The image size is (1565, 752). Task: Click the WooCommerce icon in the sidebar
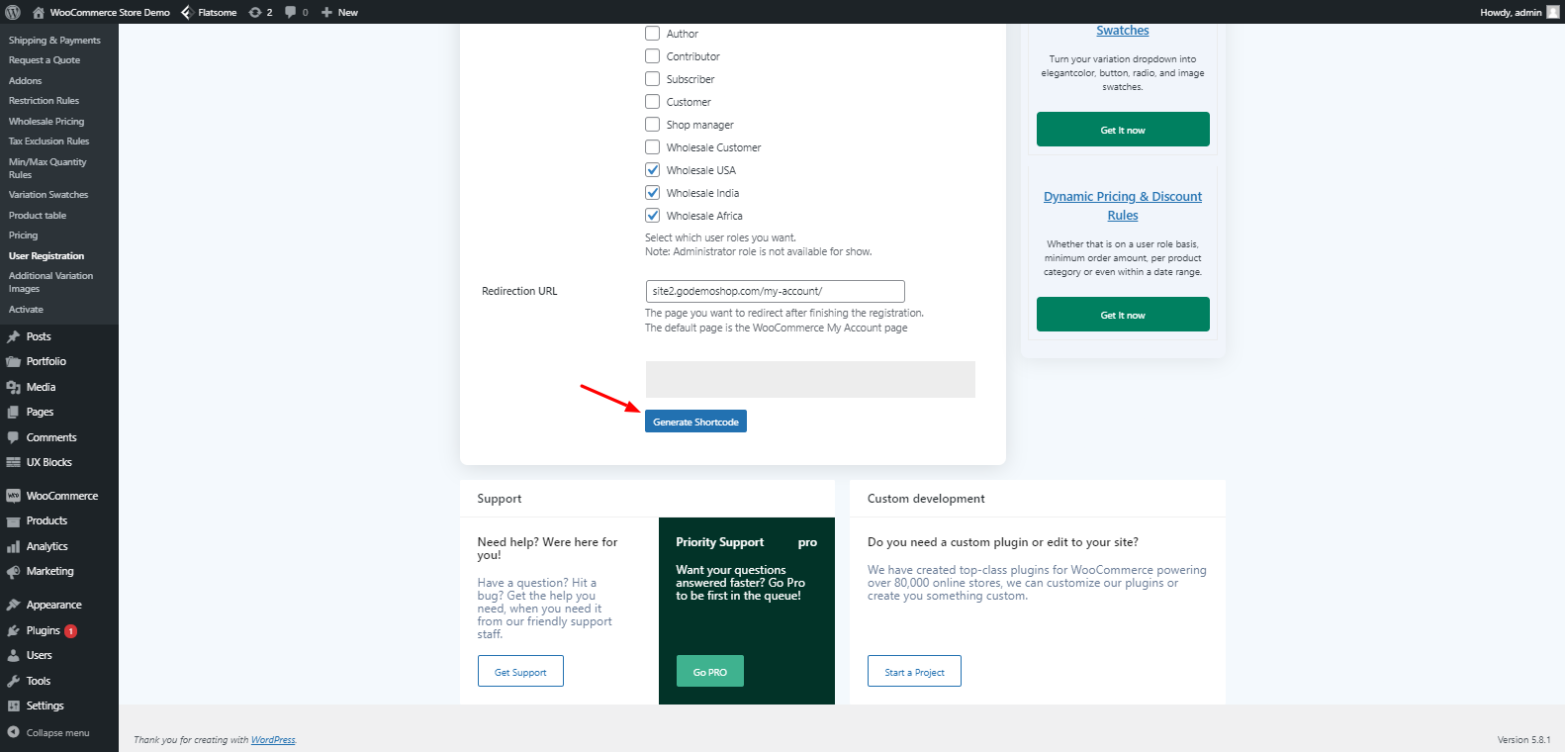[x=14, y=496]
